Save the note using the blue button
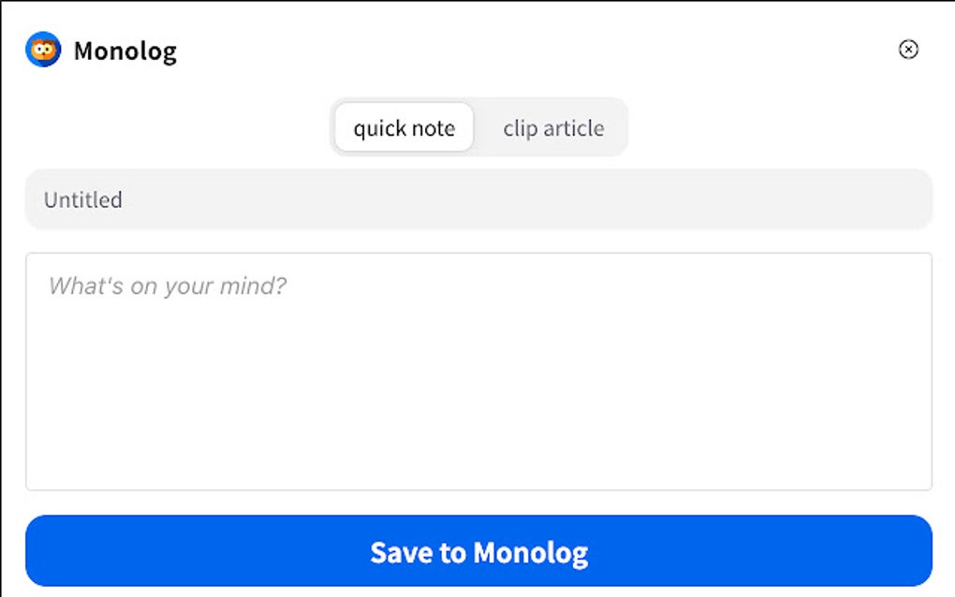Image resolution: width=955 pixels, height=597 pixels. (x=478, y=551)
